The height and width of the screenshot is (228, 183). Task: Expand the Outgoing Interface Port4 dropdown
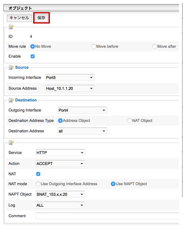pyautogui.click(x=82, y=110)
